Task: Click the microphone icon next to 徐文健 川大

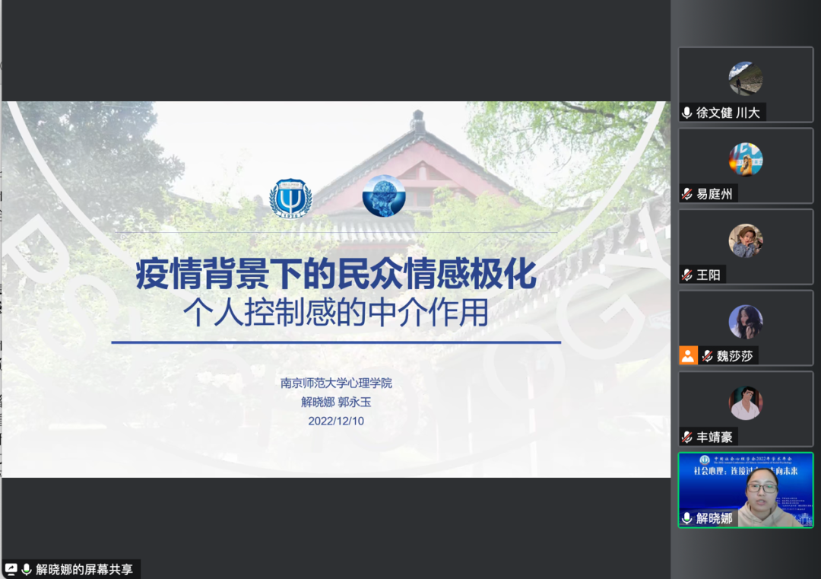Action: (x=685, y=112)
